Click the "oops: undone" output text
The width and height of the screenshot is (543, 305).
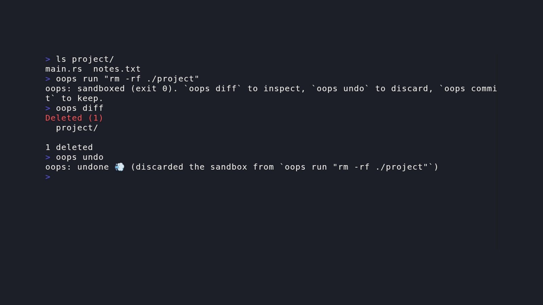[x=77, y=167]
